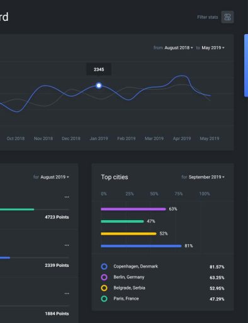Click the Nov 2018 axis label
The height and width of the screenshot is (323, 248).
[43, 139]
